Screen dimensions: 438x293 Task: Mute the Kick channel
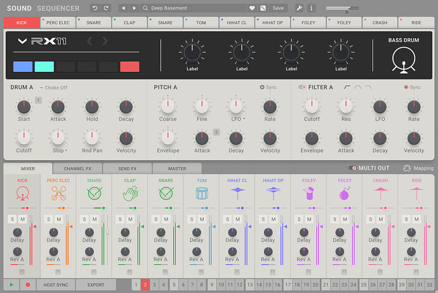(x=23, y=219)
